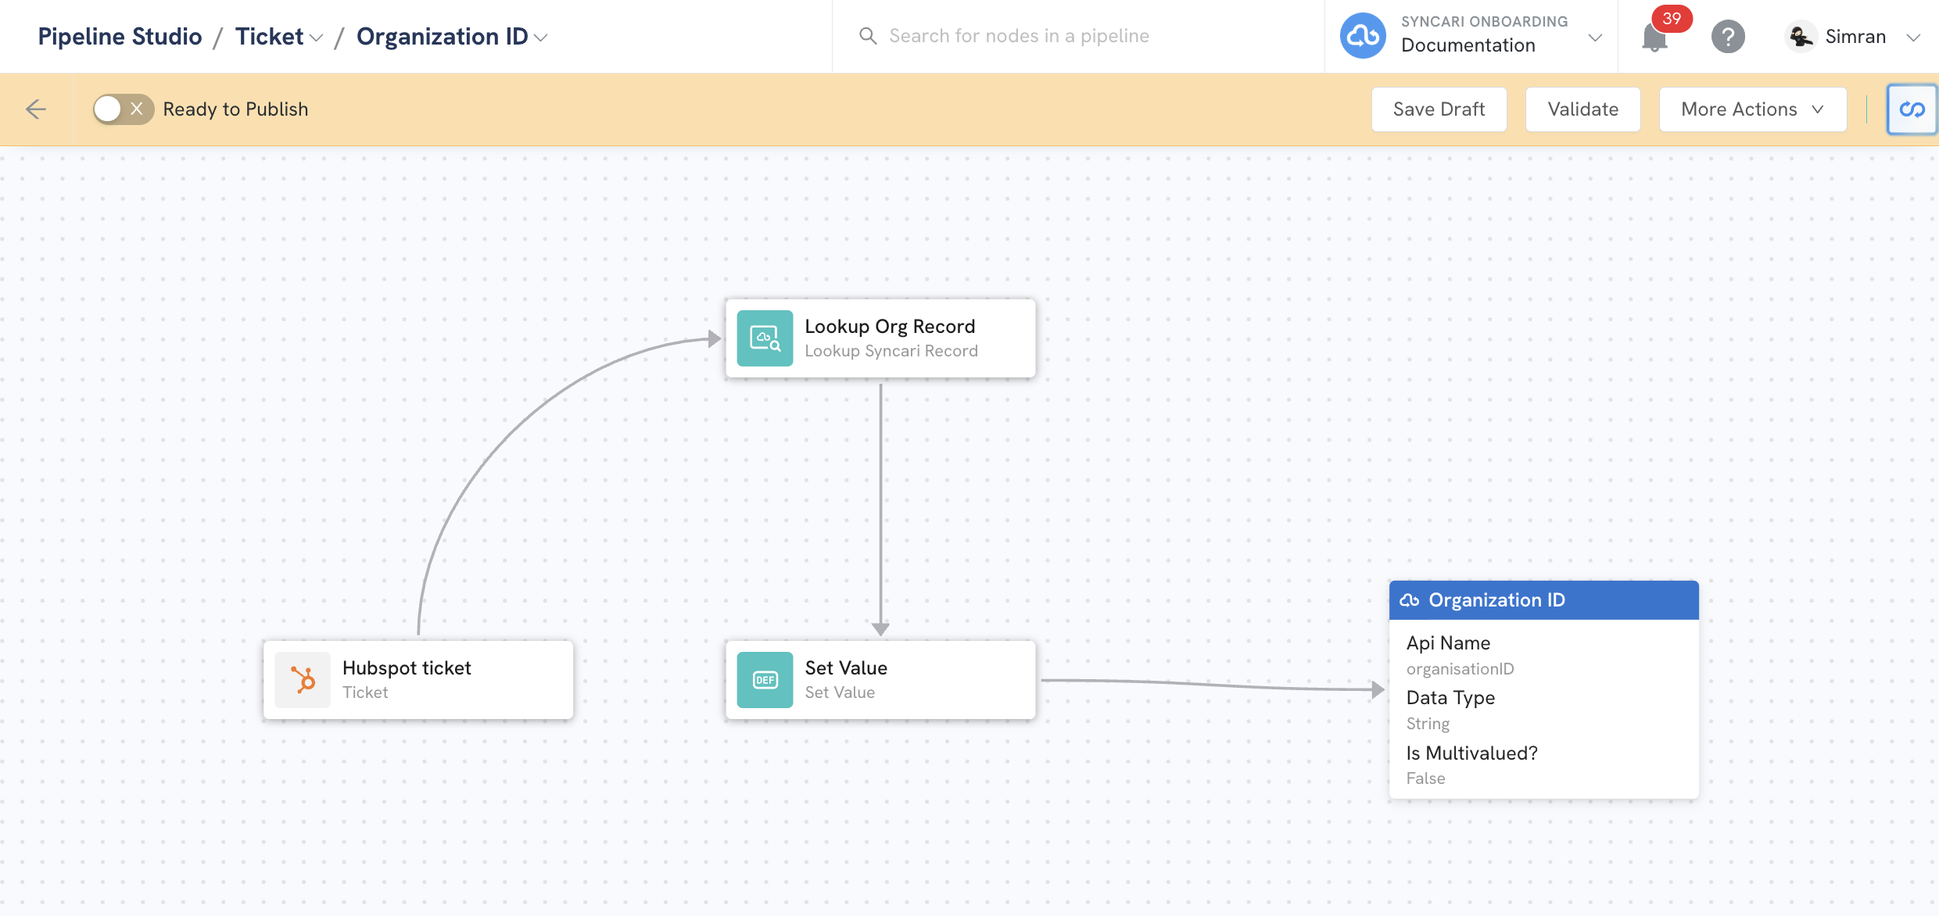1939x916 pixels.
Task: Click the organisationID Api Name value
Action: tap(1460, 669)
